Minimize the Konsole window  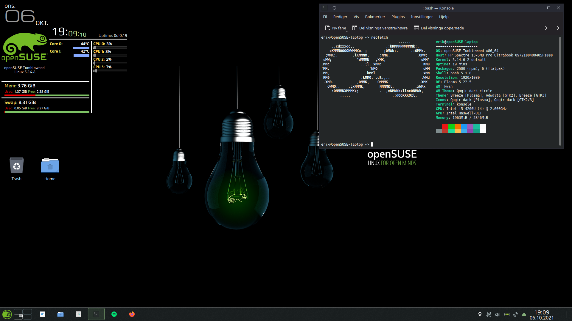(539, 8)
